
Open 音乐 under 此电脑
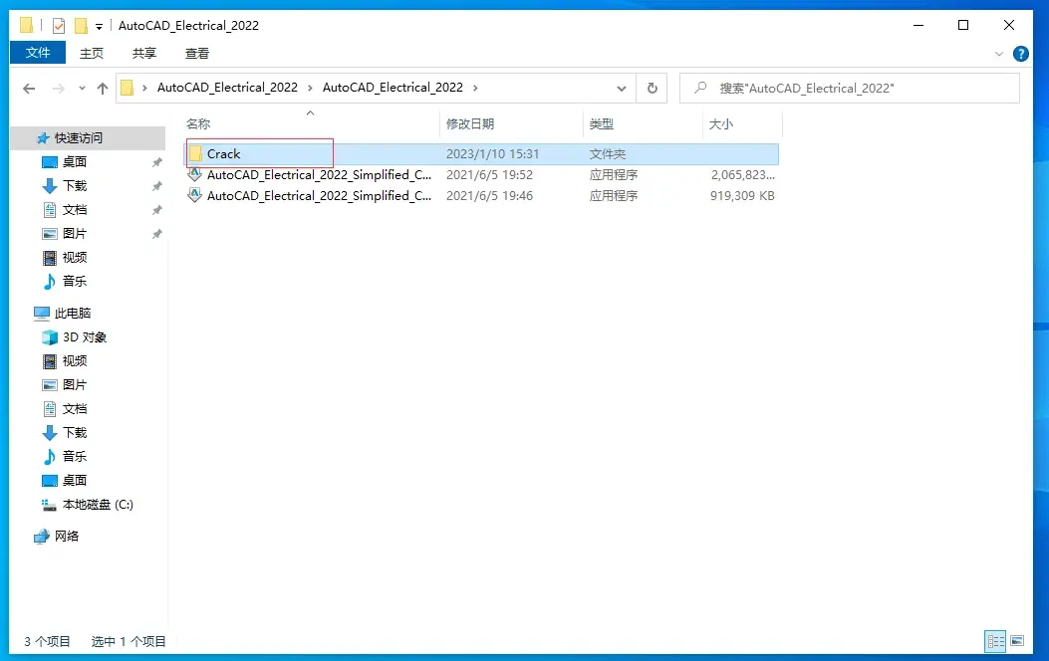(x=75, y=457)
